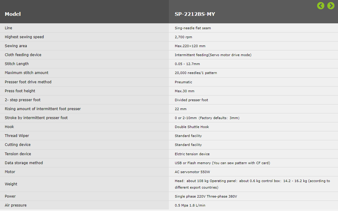This screenshot has width=338, height=211.
Task: Select the Cloth feeding device label
Action: [x=23, y=55]
